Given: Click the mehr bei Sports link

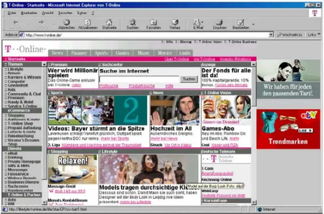Looking at the screenshot, I should [x=115, y=139].
